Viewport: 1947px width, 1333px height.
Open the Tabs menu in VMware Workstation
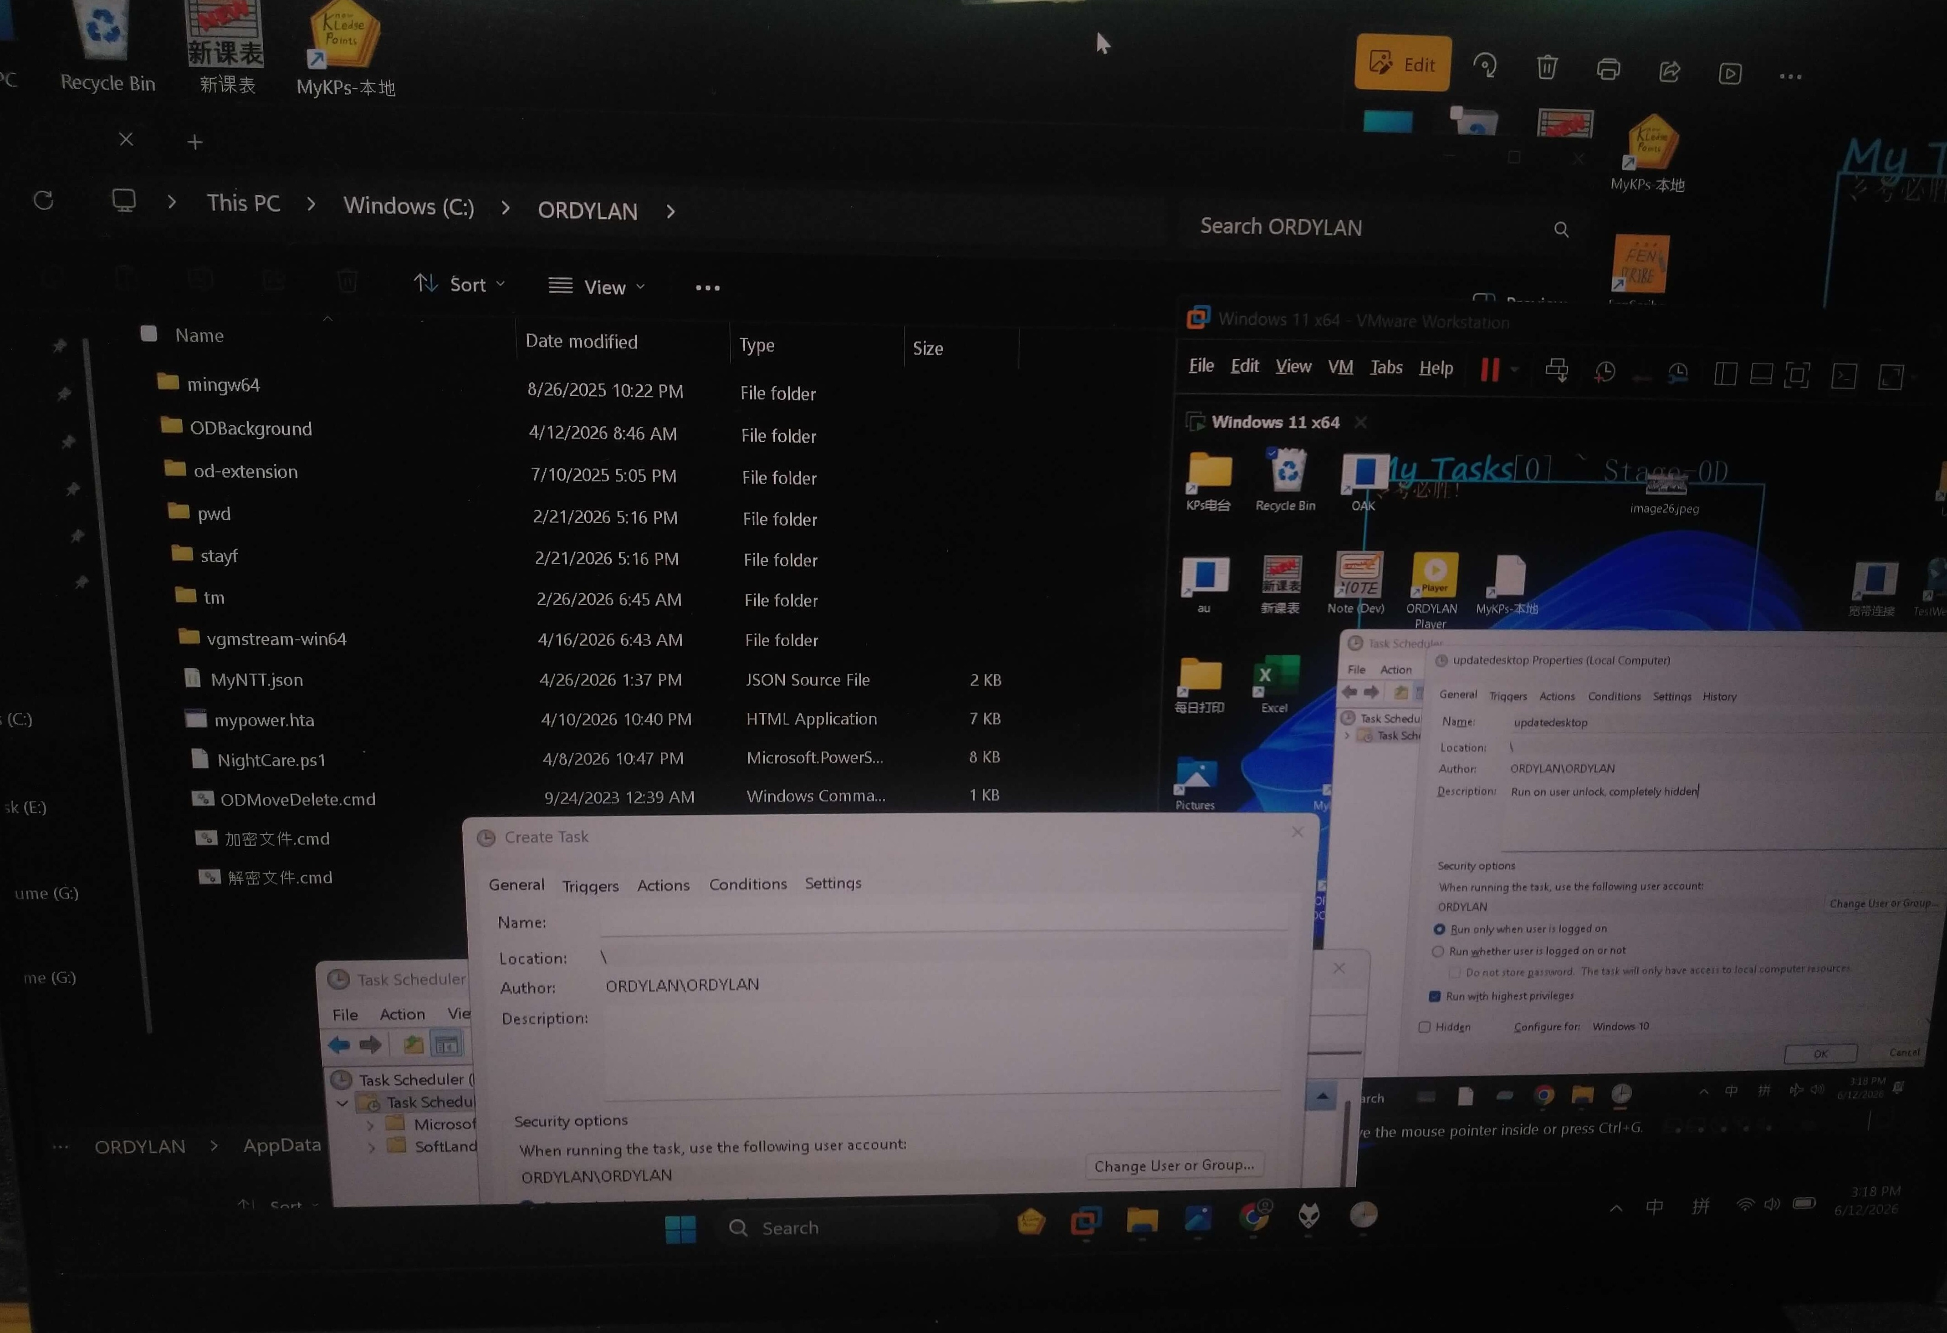pos(1386,367)
